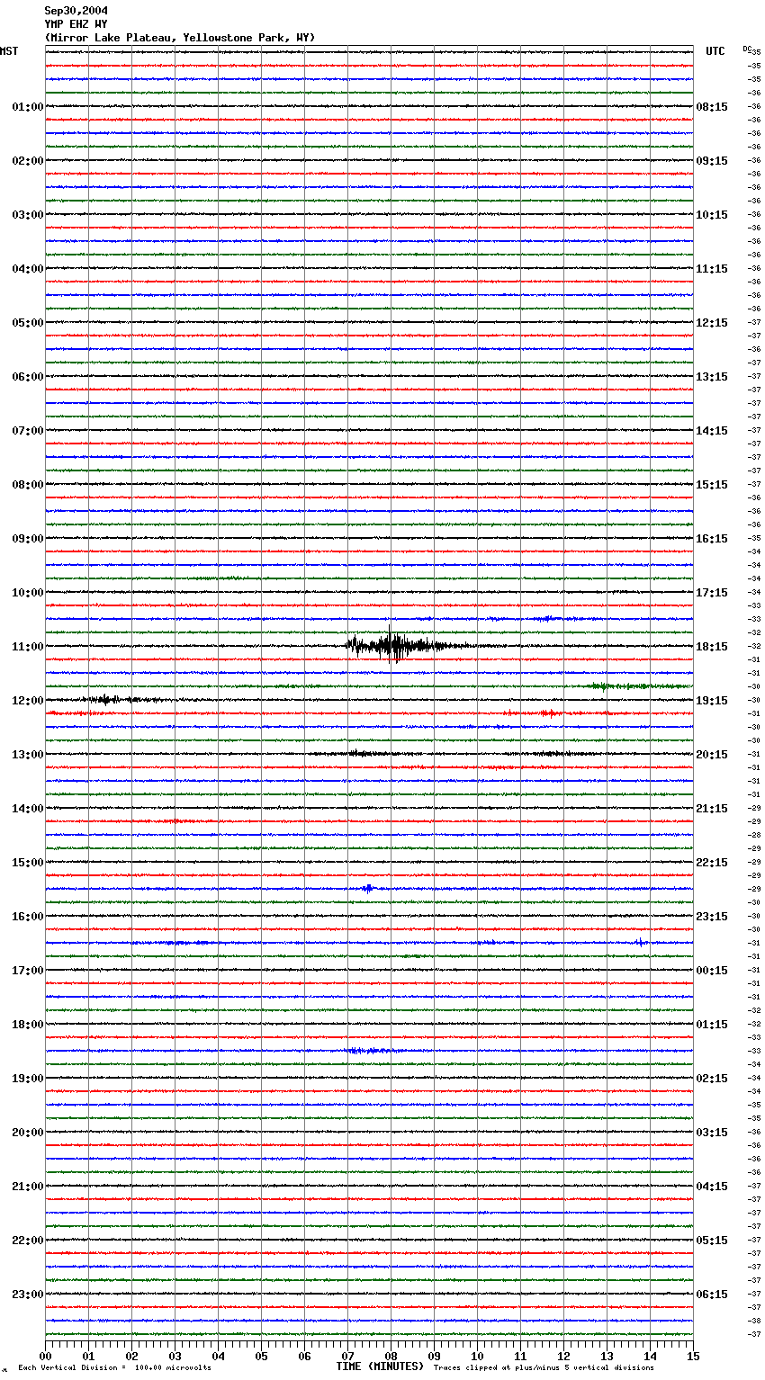This screenshot has height=1380, width=765.
Task: Click the 04:00 MST hour label
Action: pyautogui.click(x=27, y=269)
